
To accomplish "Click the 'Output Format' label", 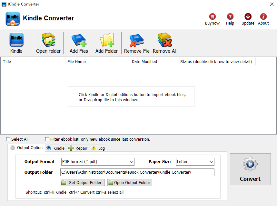I will 40,162.
